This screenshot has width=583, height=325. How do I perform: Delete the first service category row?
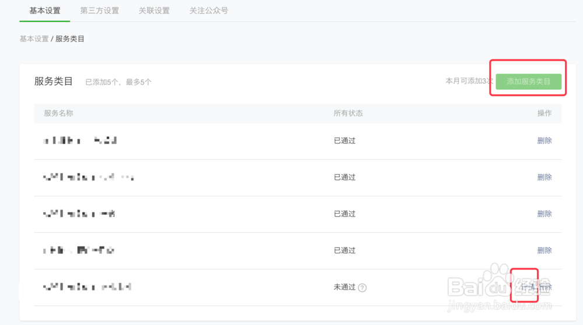[545, 140]
